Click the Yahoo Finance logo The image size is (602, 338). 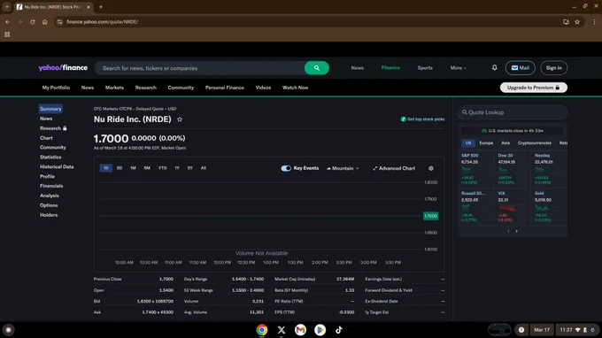pos(63,68)
